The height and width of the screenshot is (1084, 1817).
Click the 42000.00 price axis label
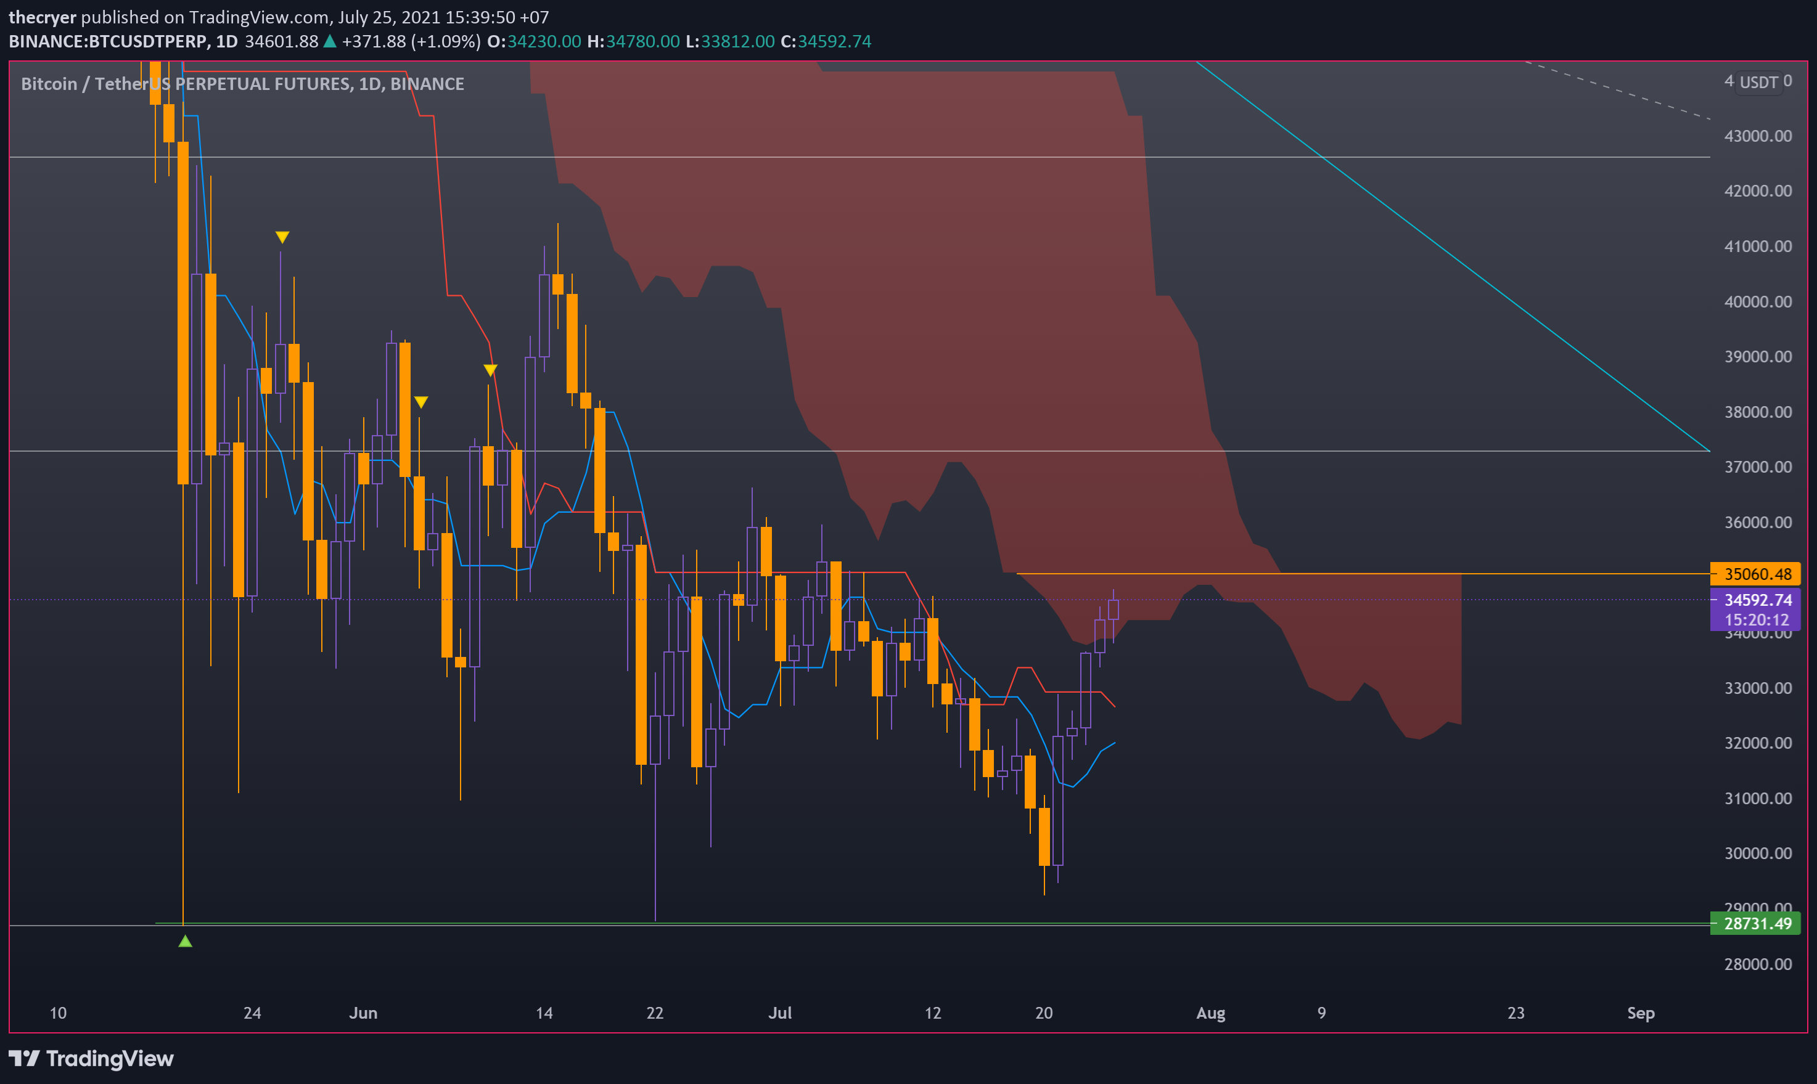coord(1758,190)
